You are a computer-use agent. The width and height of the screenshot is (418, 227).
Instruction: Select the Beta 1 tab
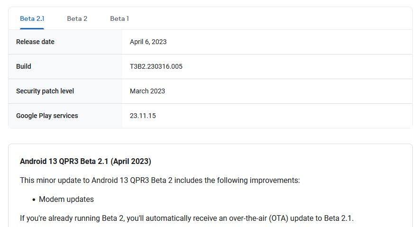tap(119, 18)
